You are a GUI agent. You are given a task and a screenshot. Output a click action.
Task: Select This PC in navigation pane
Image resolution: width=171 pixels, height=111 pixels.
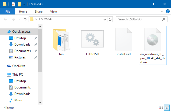click(15, 75)
